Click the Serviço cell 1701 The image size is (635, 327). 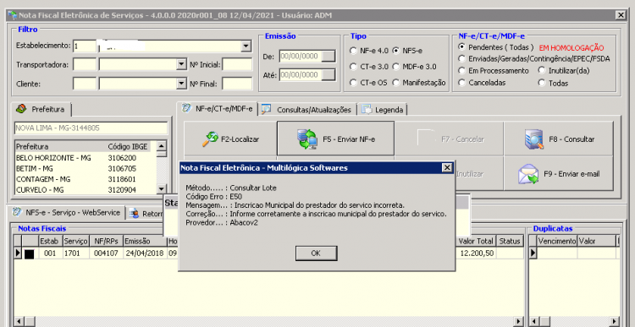coord(76,253)
